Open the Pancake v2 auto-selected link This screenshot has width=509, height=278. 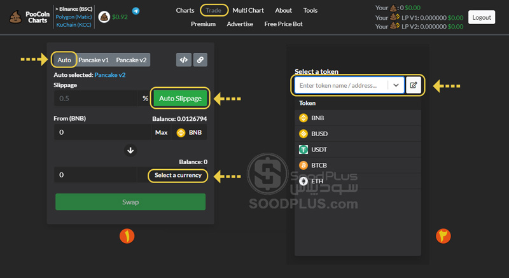110,75
